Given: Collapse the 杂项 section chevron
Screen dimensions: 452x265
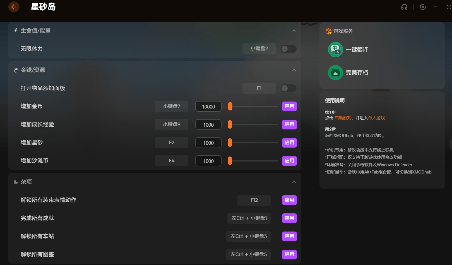Looking at the screenshot, I should (294, 182).
